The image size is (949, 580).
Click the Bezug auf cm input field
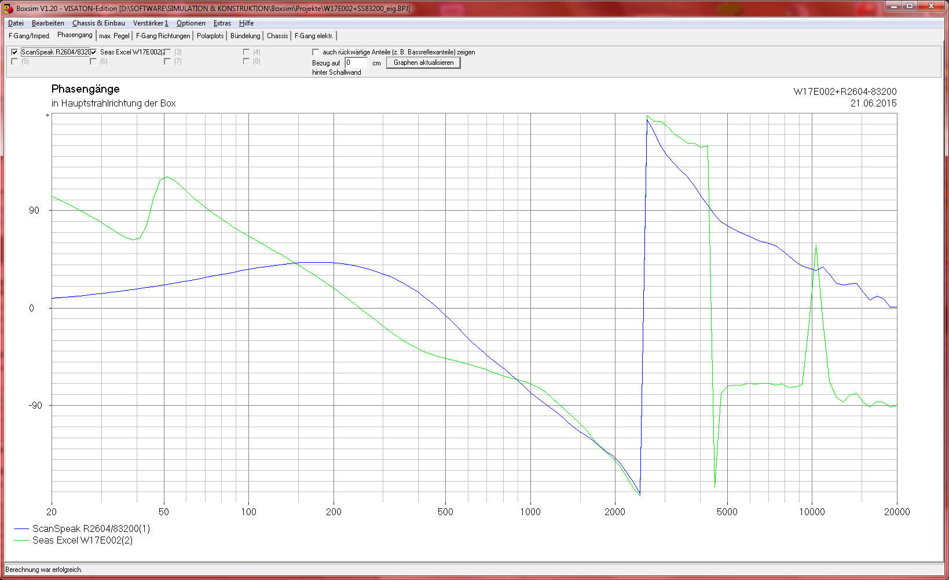(x=356, y=63)
